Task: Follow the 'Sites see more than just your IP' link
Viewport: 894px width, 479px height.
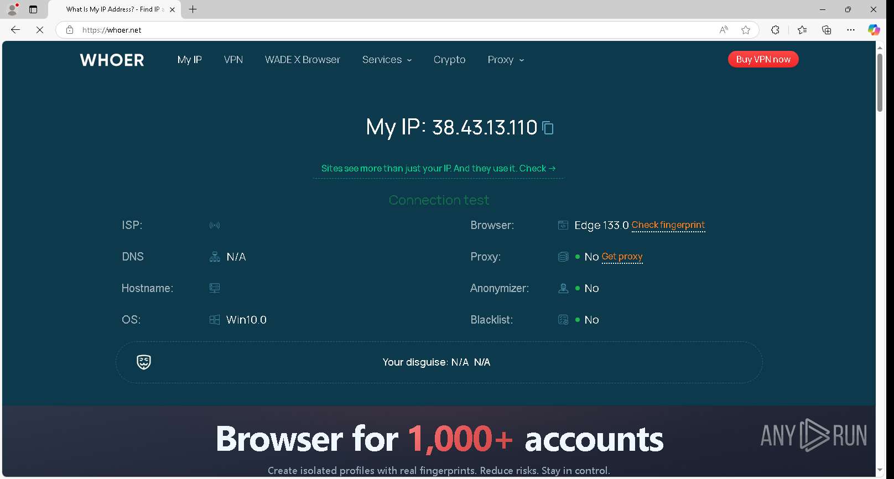Action: click(x=438, y=168)
